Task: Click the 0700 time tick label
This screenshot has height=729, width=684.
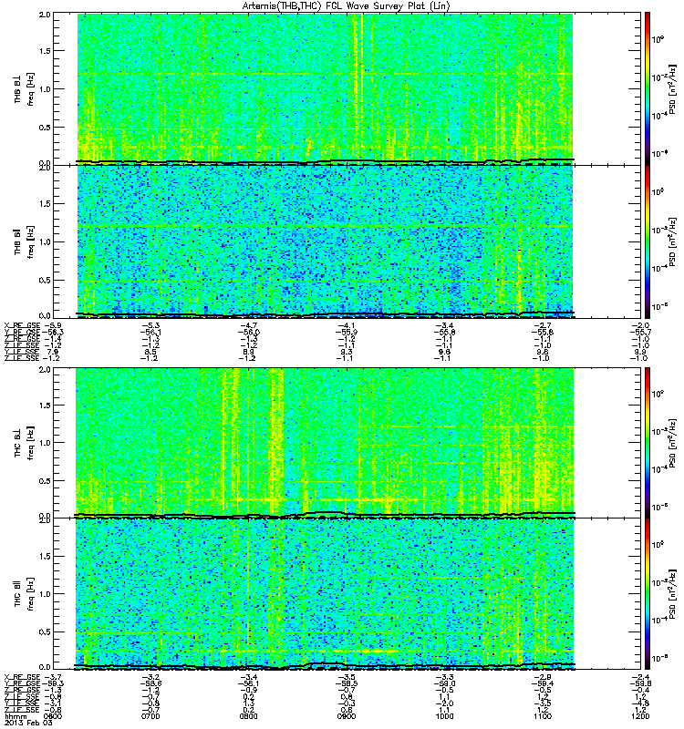Action: click(x=150, y=716)
